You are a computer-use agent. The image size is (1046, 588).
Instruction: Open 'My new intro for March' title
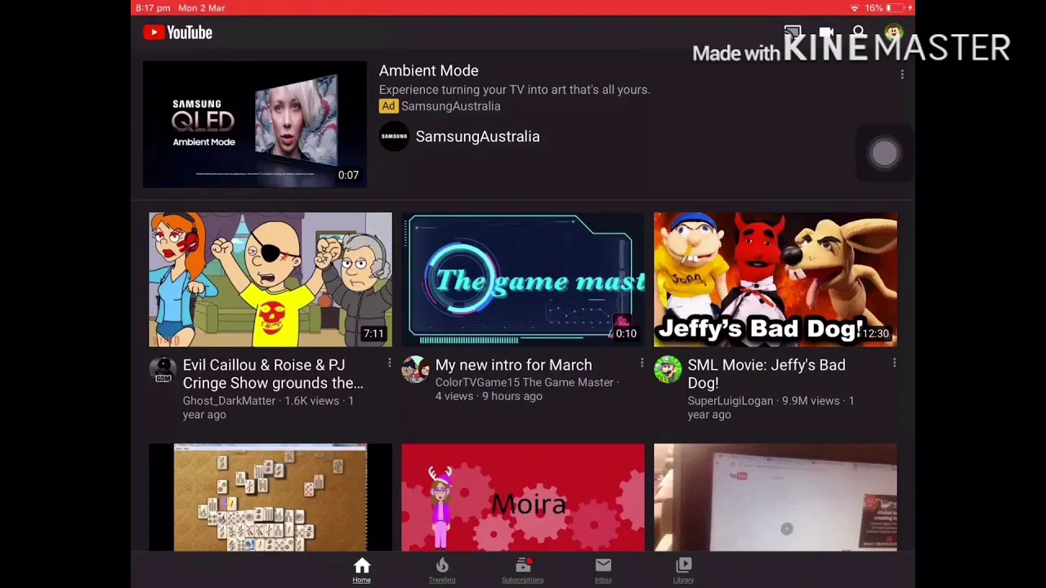tap(513, 365)
